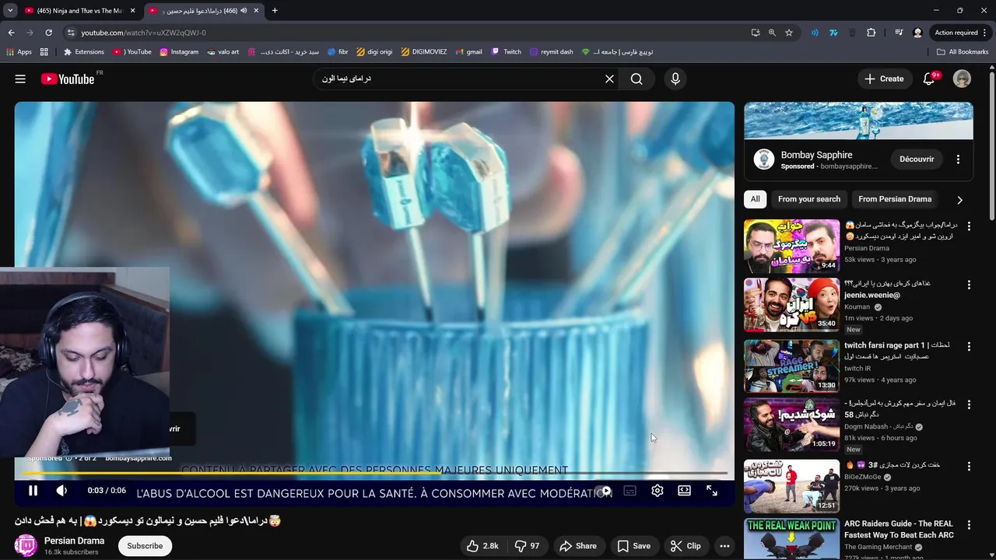
Task: Open ARC Raiders Guide video title
Action: point(899,529)
